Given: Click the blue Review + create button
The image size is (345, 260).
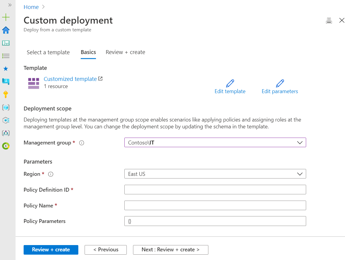Looking at the screenshot, I should pos(51,250).
